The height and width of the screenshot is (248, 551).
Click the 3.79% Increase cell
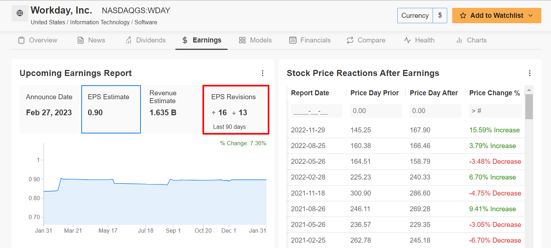point(493,146)
